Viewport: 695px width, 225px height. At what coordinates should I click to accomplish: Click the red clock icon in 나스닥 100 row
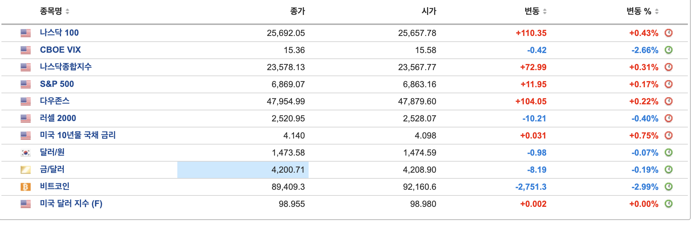point(668,33)
